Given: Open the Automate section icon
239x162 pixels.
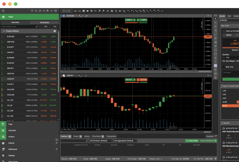Looking at the screenshot, I should click(3, 131).
